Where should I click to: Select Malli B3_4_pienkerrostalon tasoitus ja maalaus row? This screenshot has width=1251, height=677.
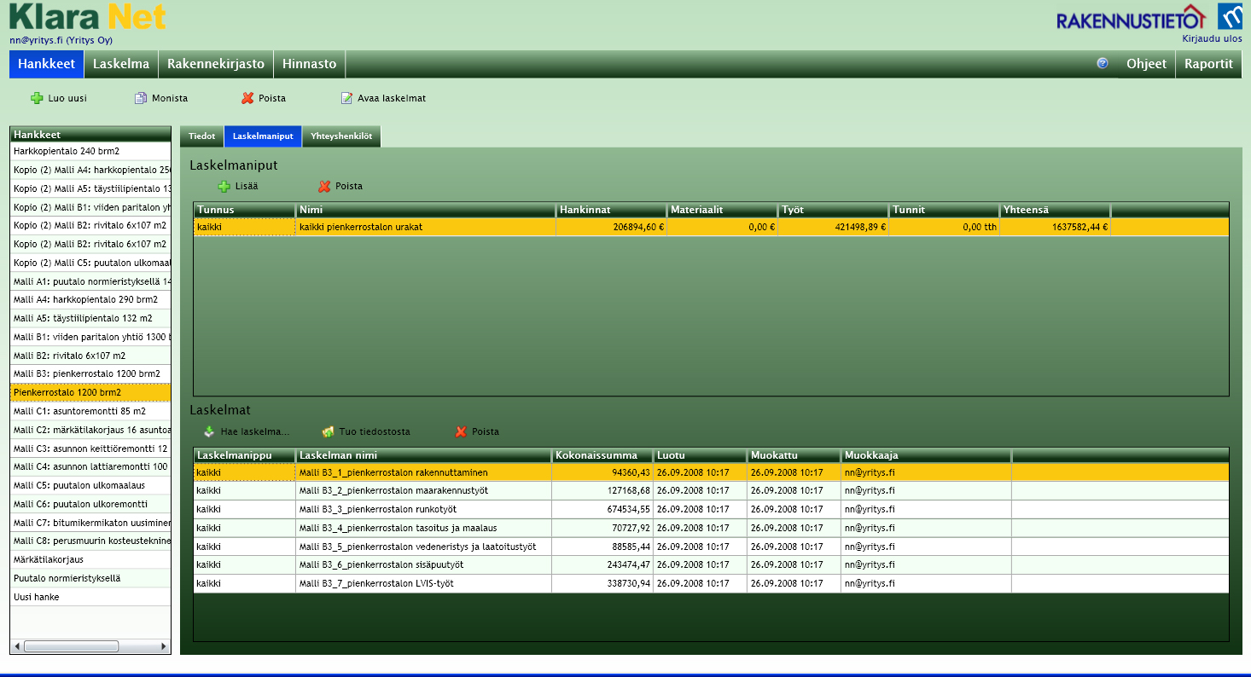pos(711,528)
